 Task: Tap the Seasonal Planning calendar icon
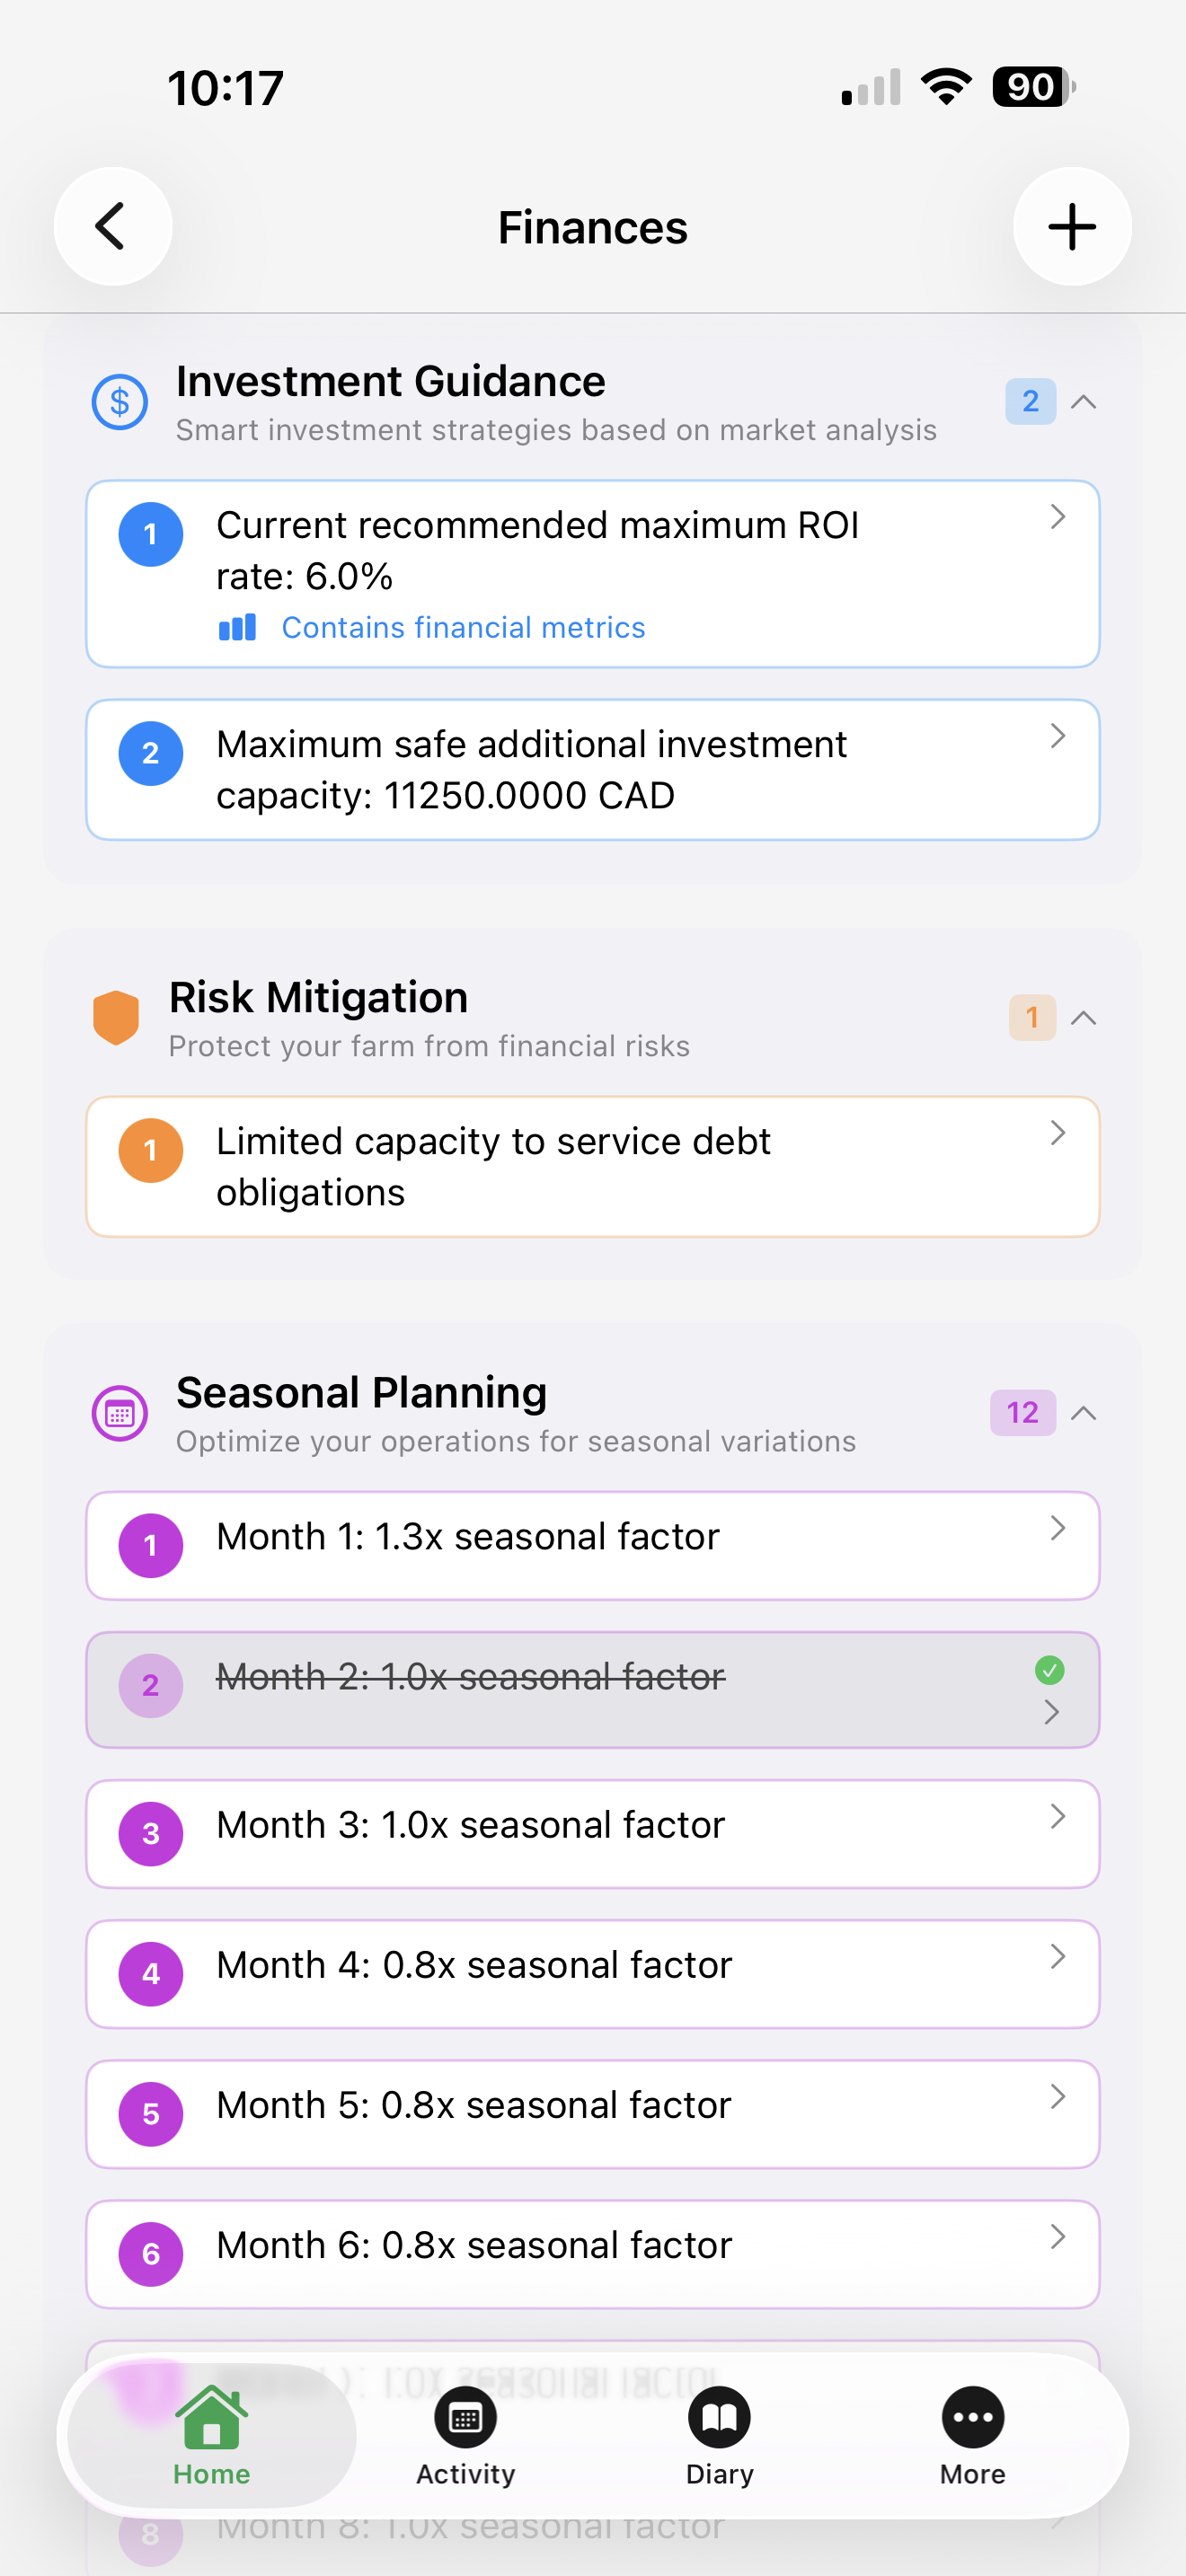click(120, 1413)
